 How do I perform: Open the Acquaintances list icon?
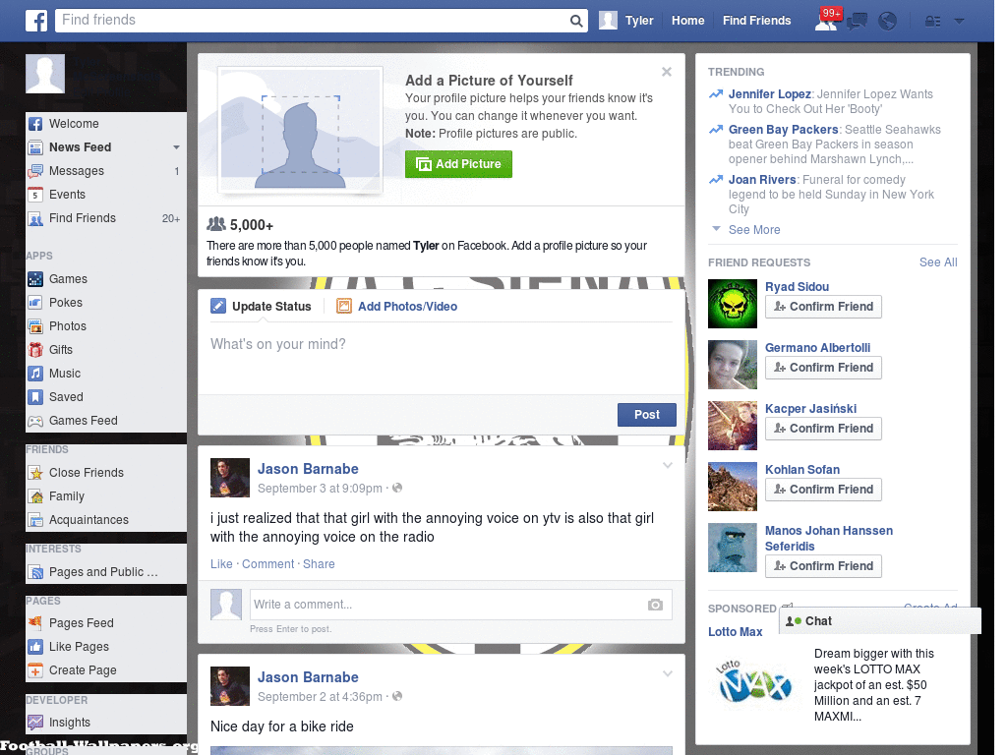pyautogui.click(x=35, y=520)
